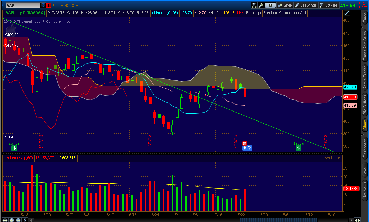369x222 pixels.
Task: Click the red number 1 link color icon
Action: tap(49, 6)
